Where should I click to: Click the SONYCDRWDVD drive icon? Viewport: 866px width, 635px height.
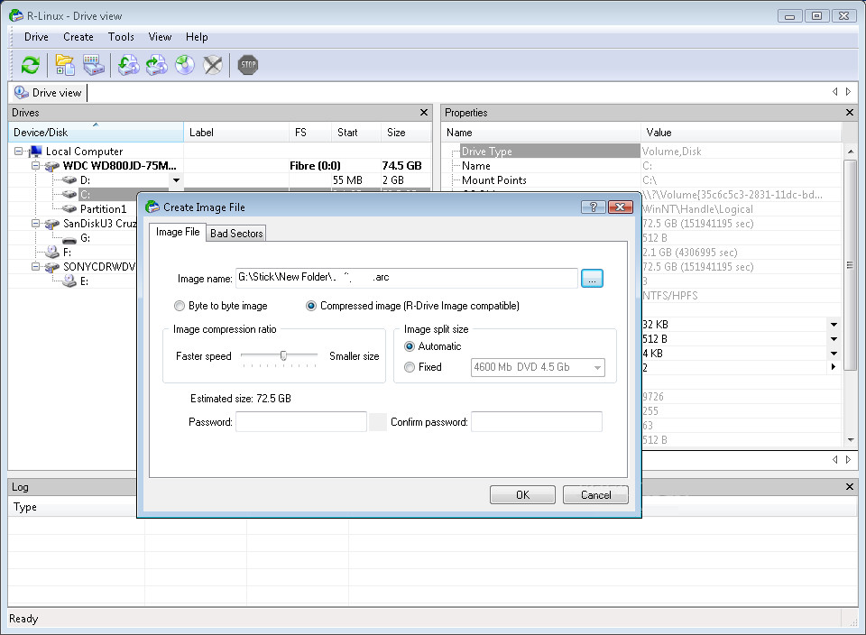(x=52, y=267)
